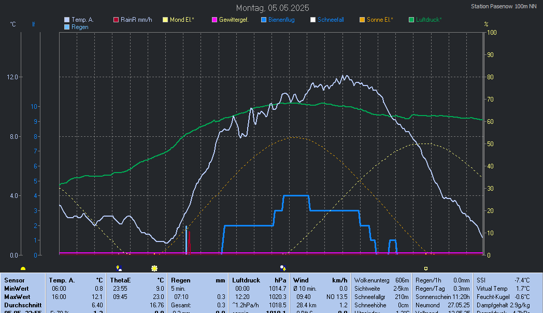Click the 8.0 temperature axis tick

pos(13,136)
